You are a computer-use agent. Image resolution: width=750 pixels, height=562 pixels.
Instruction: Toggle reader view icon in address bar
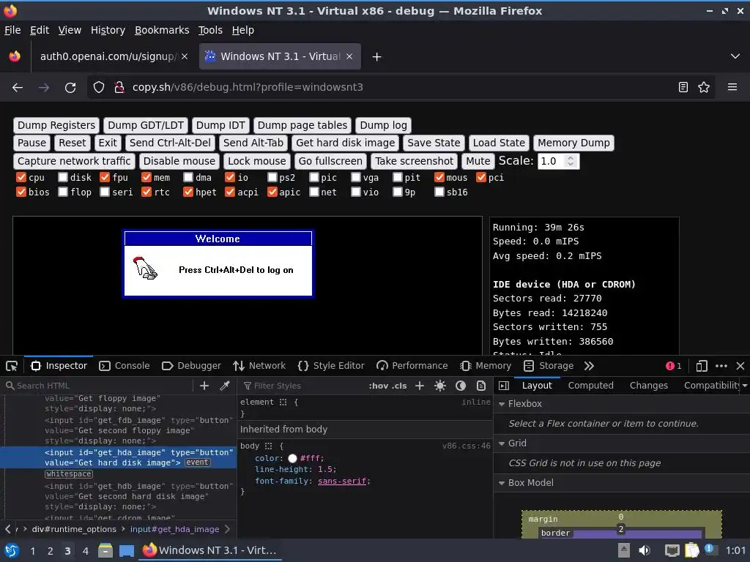point(683,88)
